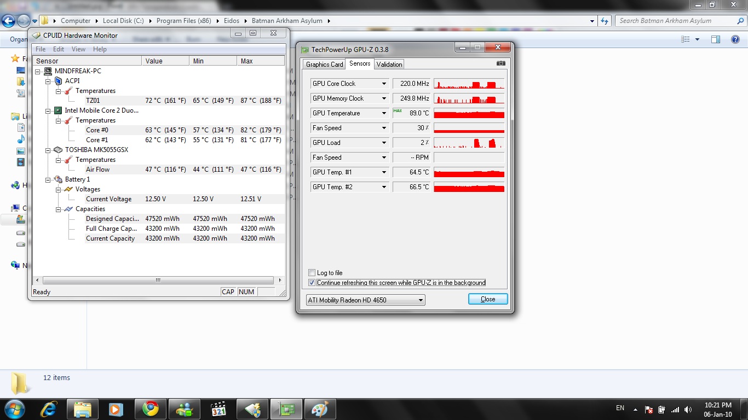Open the GPU Temp. #1 sensor dropdown
748x420 pixels.
point(384,172)
